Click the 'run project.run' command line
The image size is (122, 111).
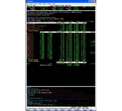(x=34, y=91)
